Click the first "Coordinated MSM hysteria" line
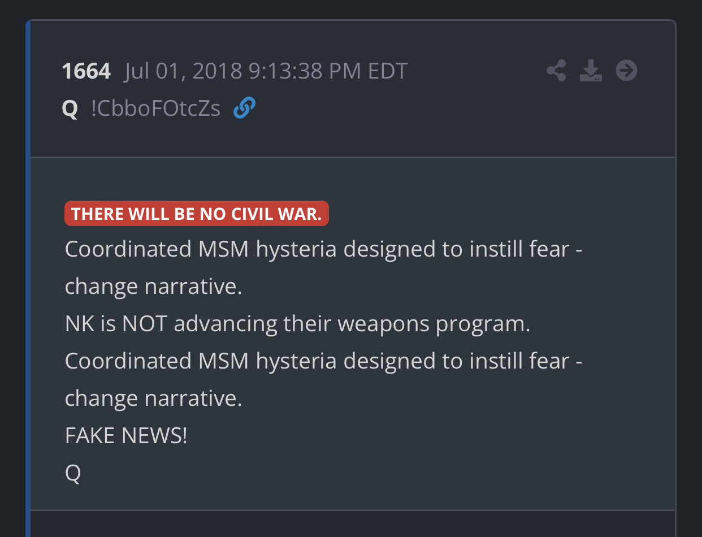The image size is (702, 537). pos(323,249)
